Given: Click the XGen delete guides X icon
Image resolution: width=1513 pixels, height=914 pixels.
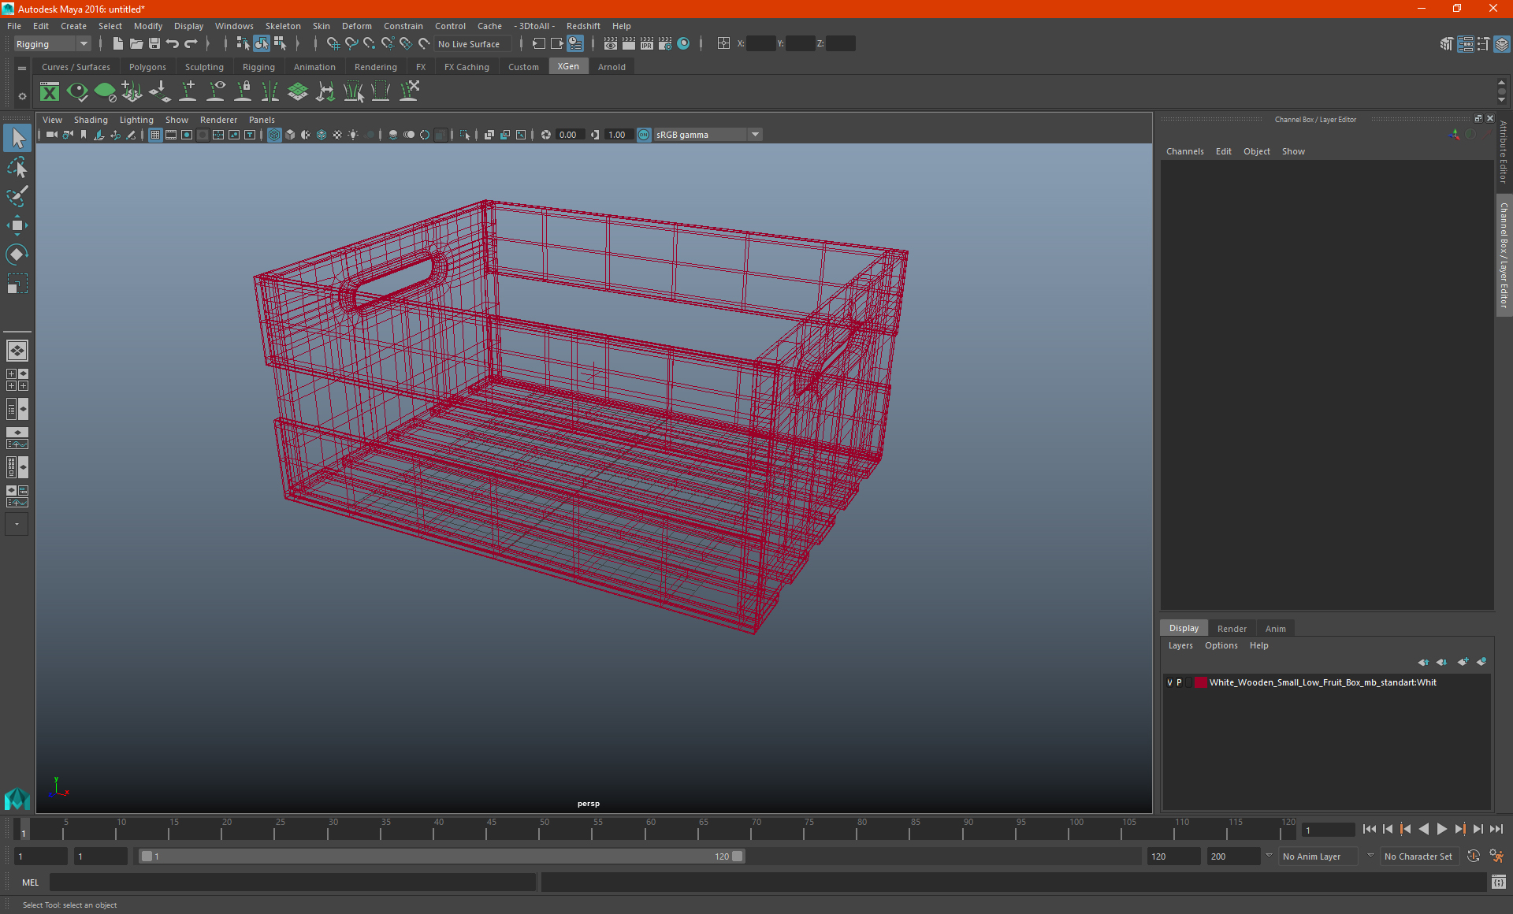Looking at the screenshot, I should pos(408,92).
